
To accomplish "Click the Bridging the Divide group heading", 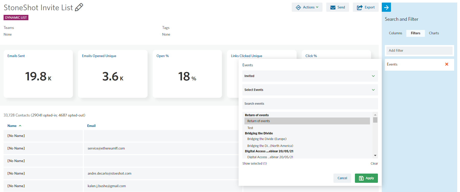I will [259, 133].
